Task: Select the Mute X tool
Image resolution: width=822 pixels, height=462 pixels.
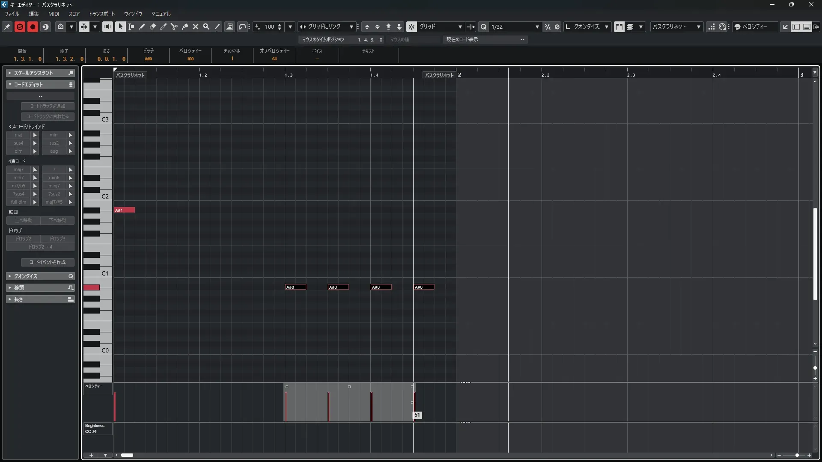Action: [x=196, y=27]
